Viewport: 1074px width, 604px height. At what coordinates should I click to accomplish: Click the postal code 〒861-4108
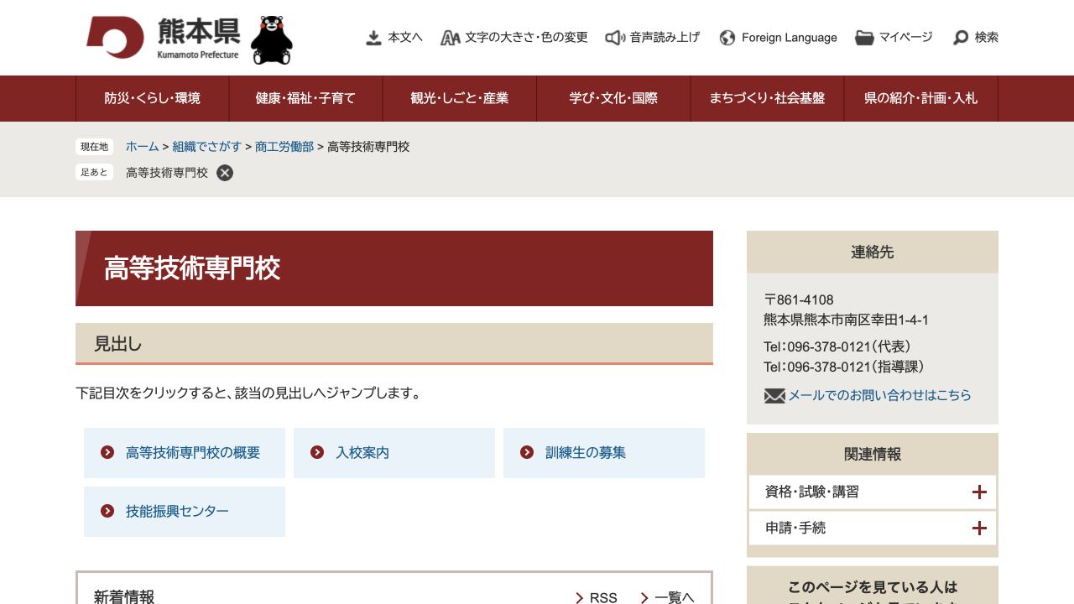799,299
